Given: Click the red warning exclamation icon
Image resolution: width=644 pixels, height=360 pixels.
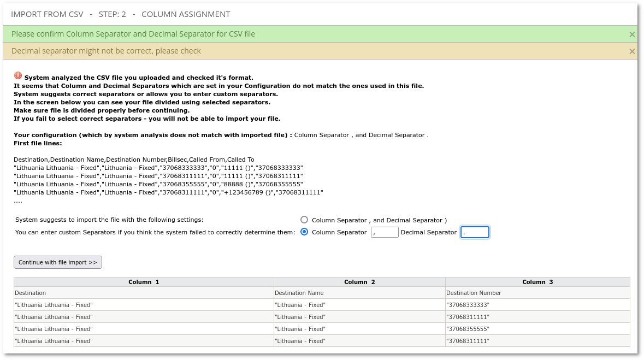Looking at the screenshot, I should pos(18,76).
